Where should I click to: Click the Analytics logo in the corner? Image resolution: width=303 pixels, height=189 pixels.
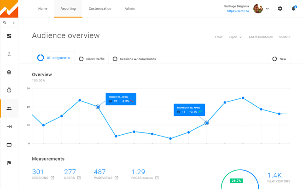(9, 9)
